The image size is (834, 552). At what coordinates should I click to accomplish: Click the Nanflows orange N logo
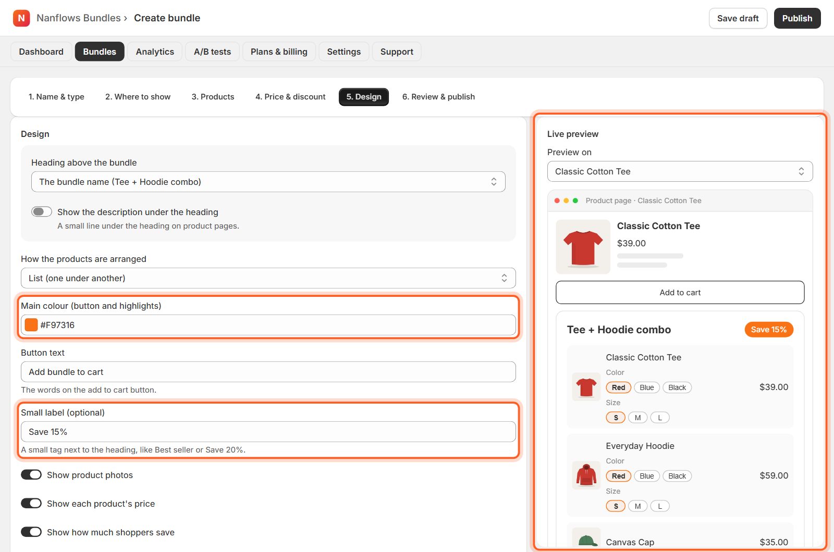(x=21, y=18)
